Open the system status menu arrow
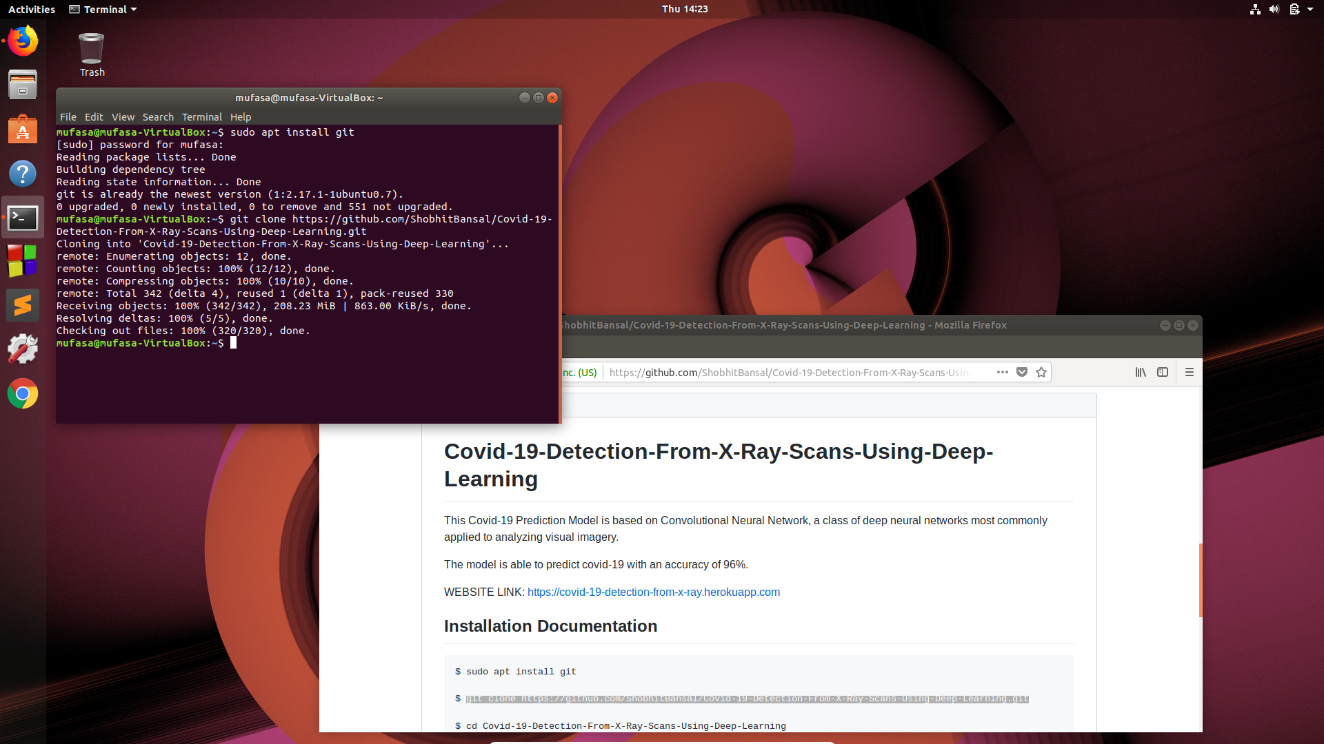Viewport: 1324px width, 744px height. click(1310, 9)
